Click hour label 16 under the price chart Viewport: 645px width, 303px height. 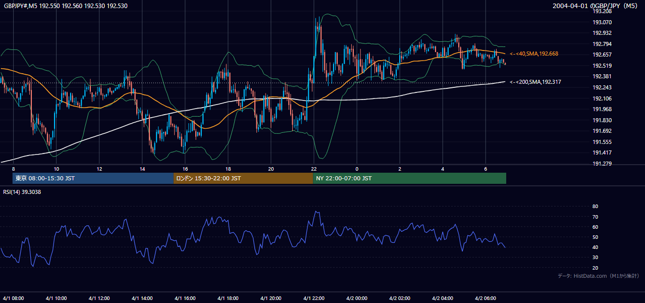185,169
